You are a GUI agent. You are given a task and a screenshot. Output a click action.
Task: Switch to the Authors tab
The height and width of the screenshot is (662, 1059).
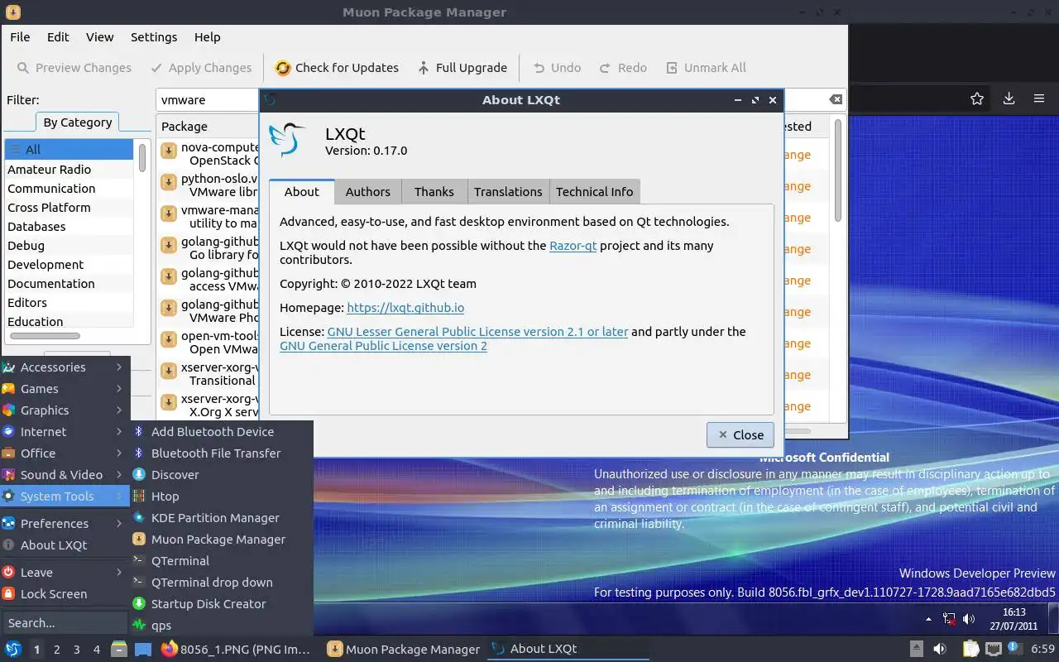point(367,191)
